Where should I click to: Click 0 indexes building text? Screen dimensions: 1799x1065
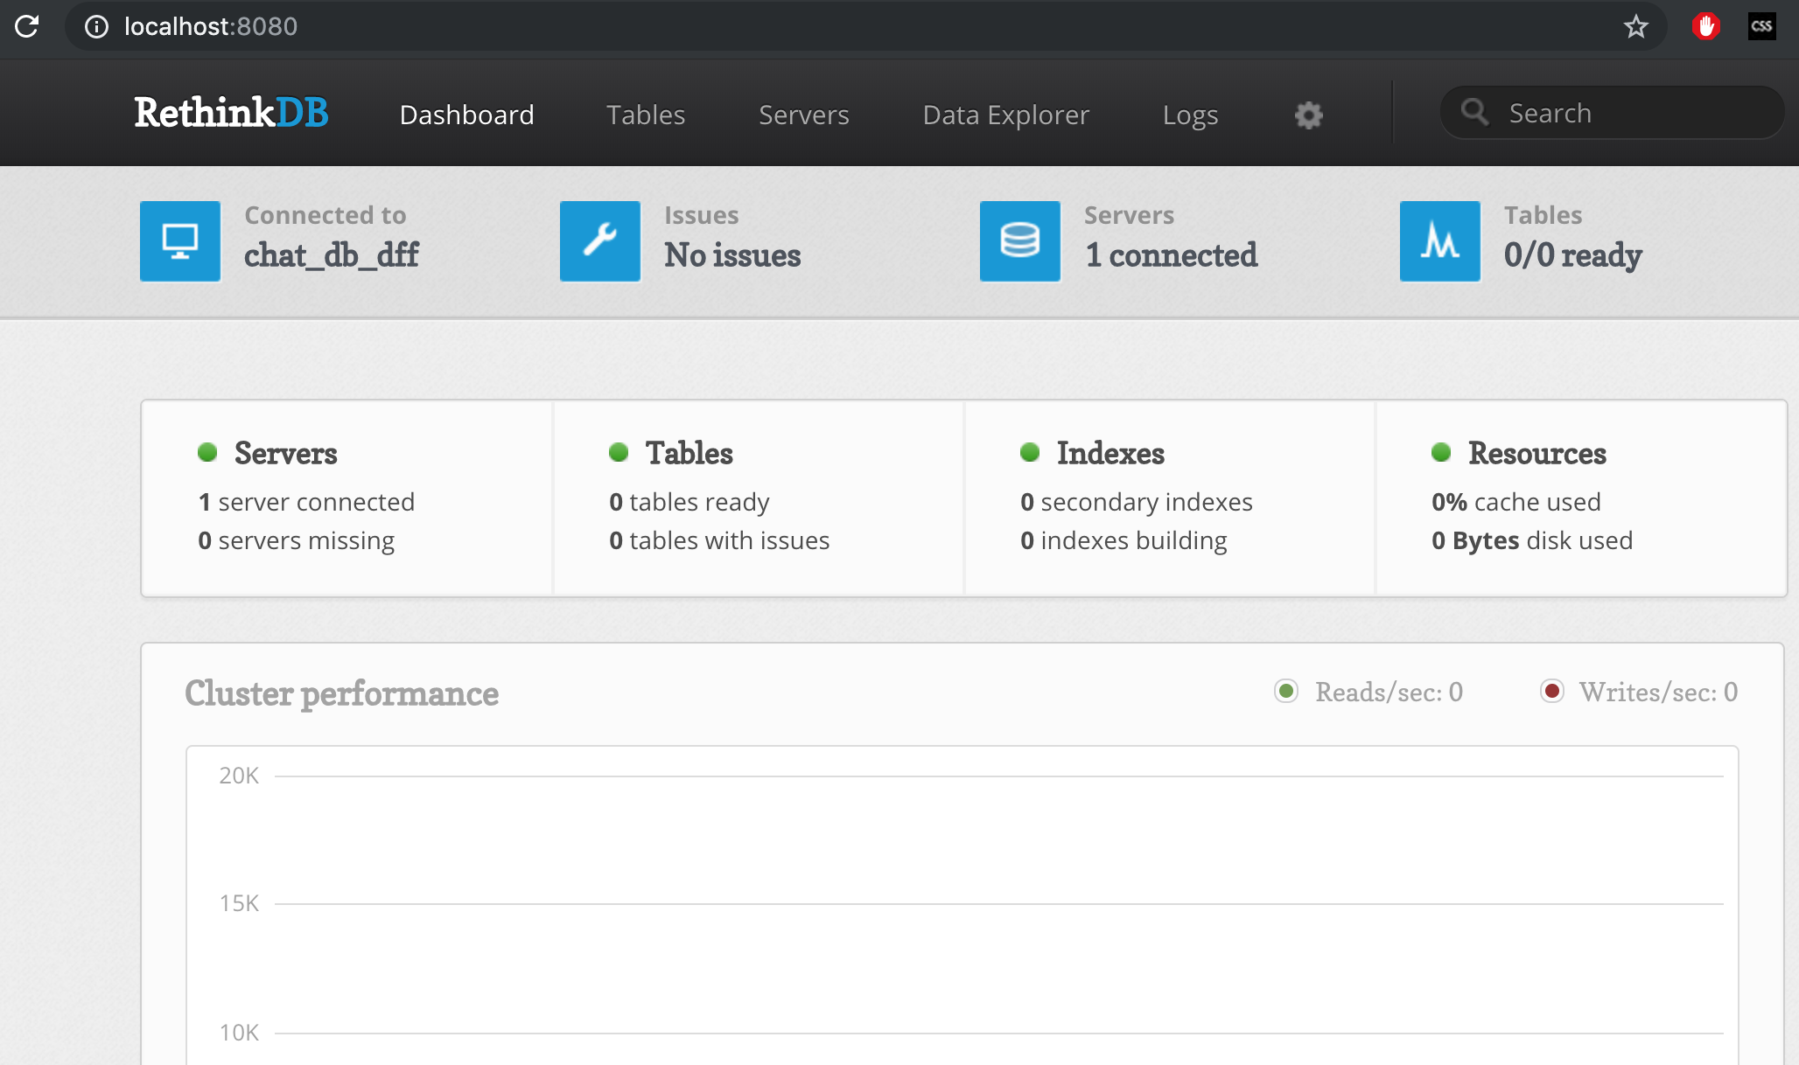coord(1123,540)
